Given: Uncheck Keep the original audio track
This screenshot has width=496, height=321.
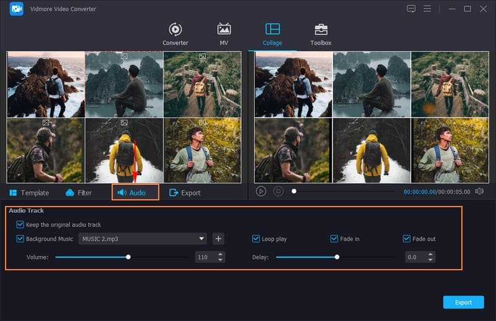Looking at the screenshot, I should click(x=20, y=225).
